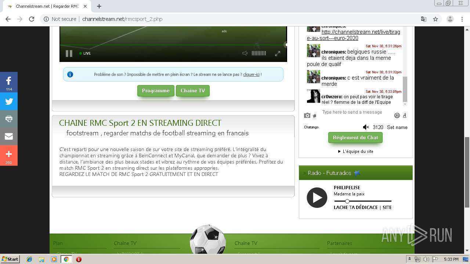Open system volume tray icon

click(426, 259)
